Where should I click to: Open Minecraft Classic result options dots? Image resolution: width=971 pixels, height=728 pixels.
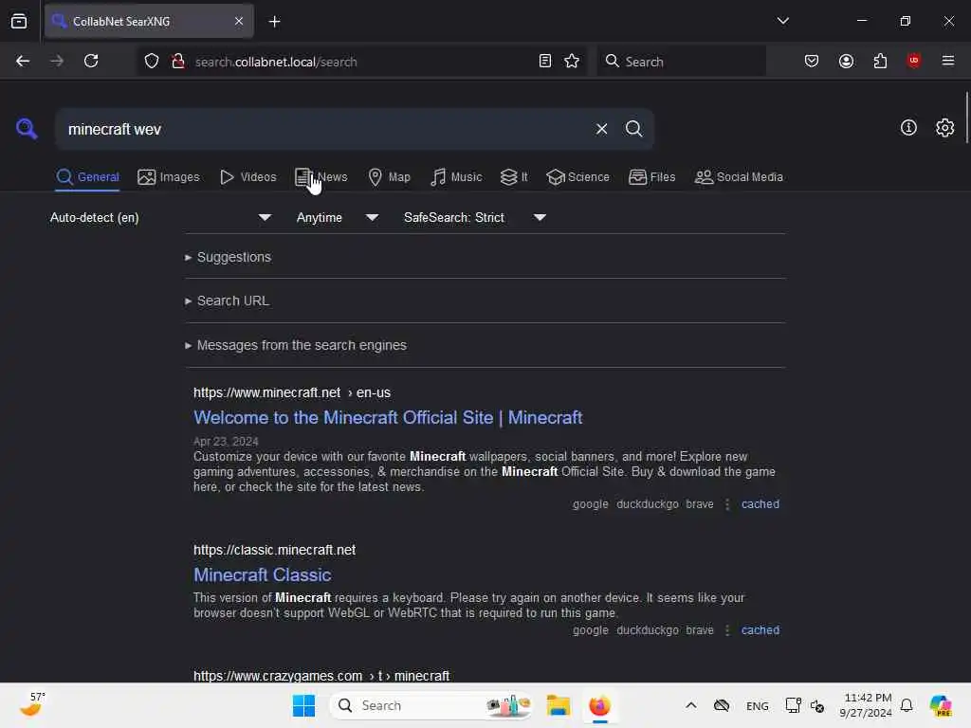(x=727, y=630)
